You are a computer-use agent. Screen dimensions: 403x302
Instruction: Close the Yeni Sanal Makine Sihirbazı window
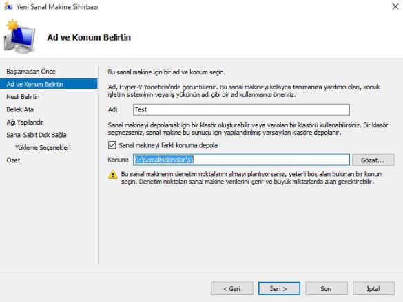click(x=395, y=6)
